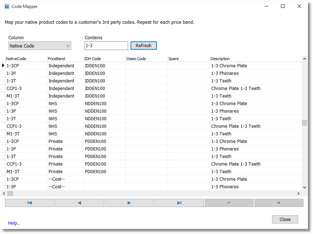Click the horizontal scrollbar thumb
The width and height of the screenshot is (313, 234).
click(10, 193)
